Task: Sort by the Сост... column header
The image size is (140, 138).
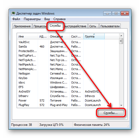Action: click(76, 36)
